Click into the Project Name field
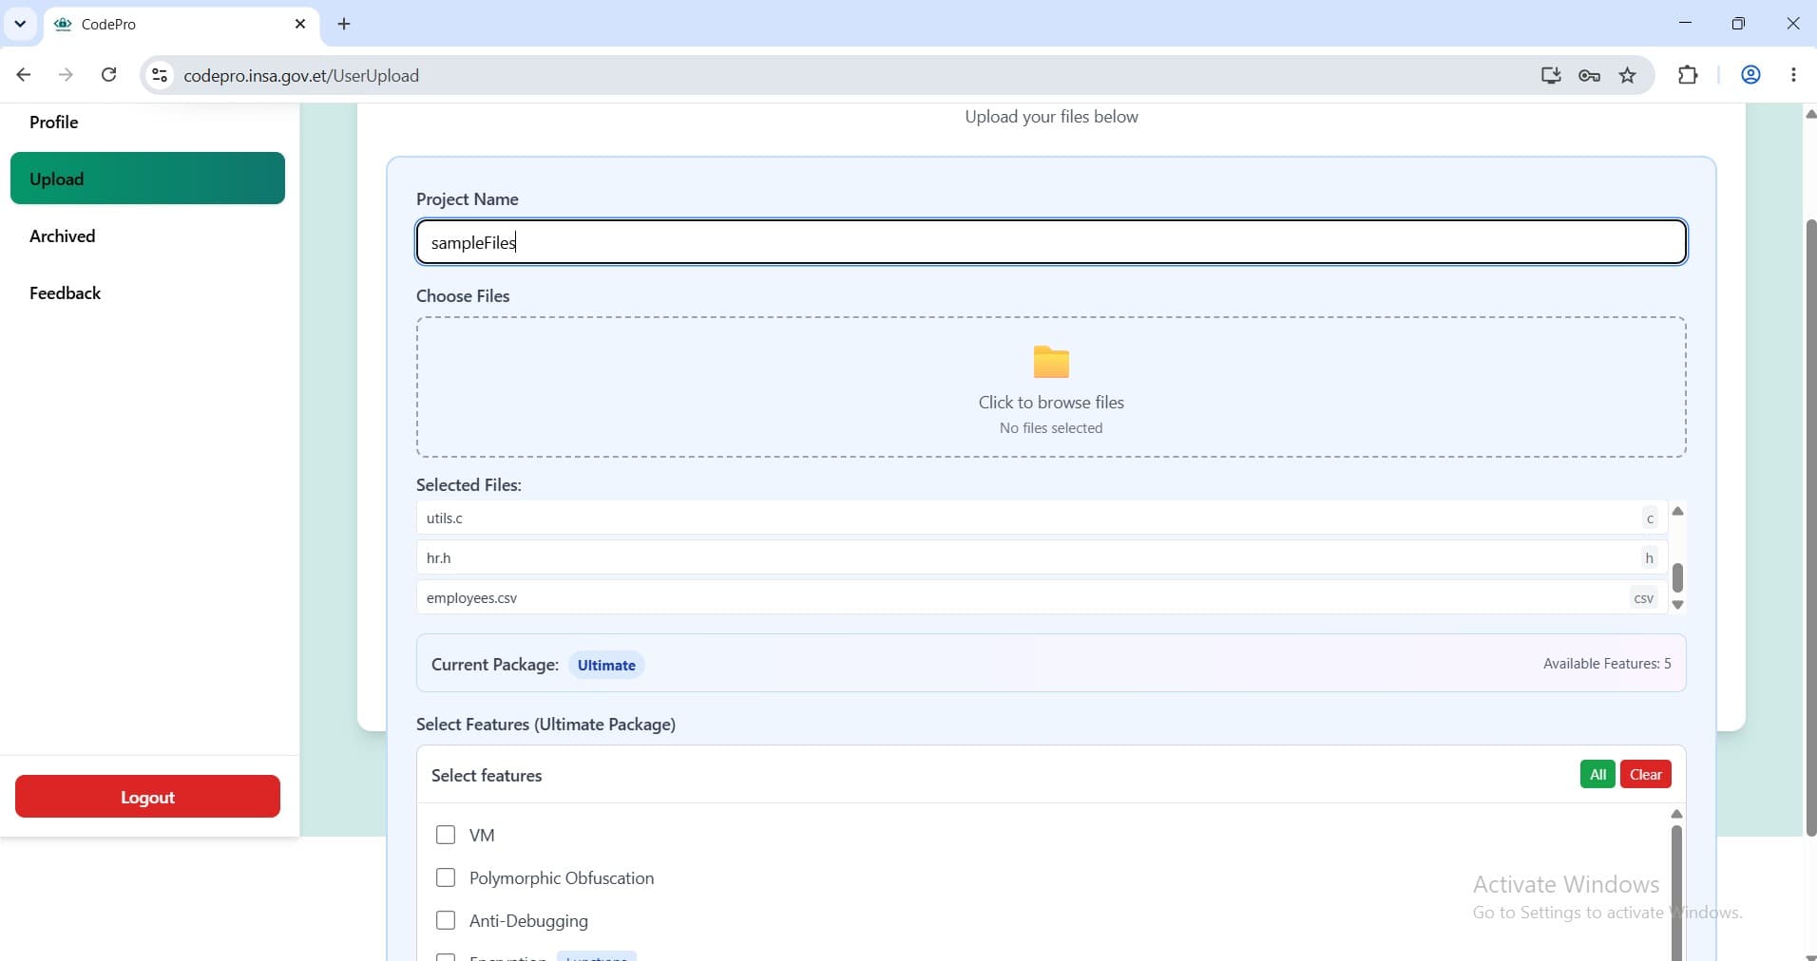Image resolution: width=1817 pixels, height=961 pixels. pos(1051,242)
